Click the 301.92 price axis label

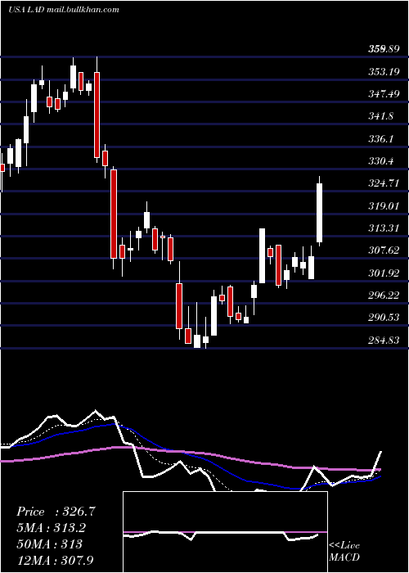pyautogui.click(x=383, y=273)
